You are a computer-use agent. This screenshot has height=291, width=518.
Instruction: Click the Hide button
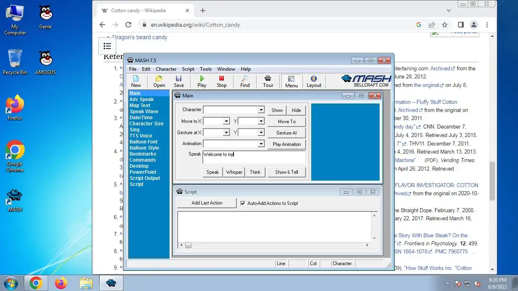(296, 110)
